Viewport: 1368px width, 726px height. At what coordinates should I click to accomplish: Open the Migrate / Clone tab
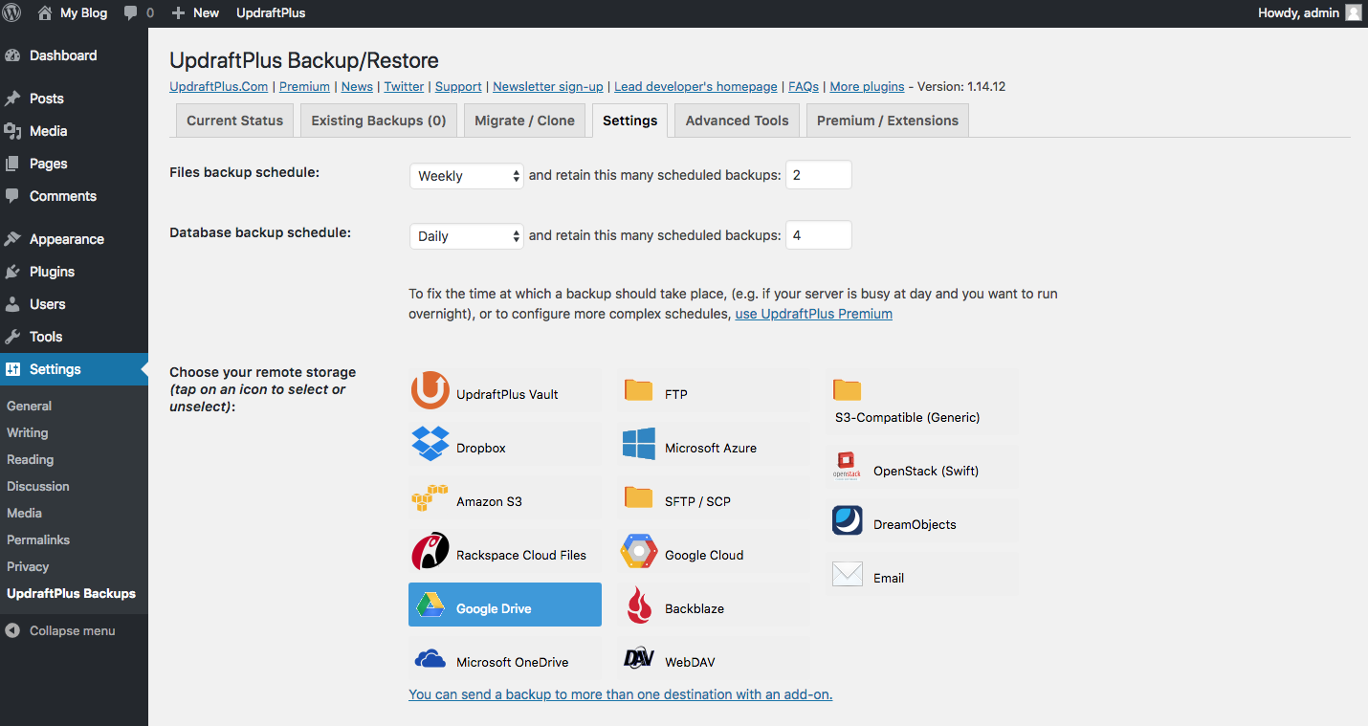tap(524, 121)
